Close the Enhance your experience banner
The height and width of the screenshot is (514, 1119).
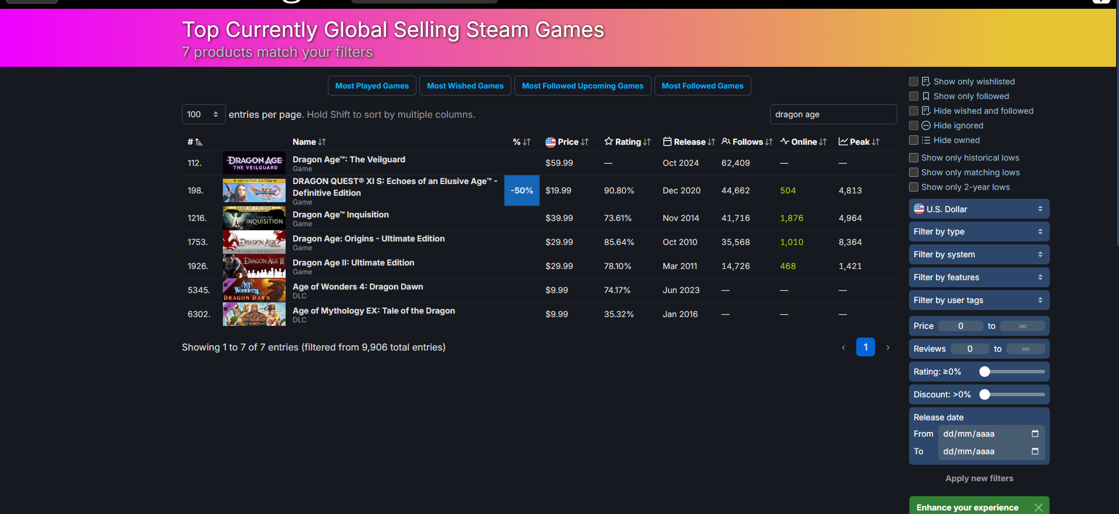[x=1039, y=508]
